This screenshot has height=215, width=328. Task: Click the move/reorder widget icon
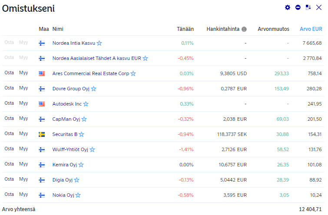point(308,7)
